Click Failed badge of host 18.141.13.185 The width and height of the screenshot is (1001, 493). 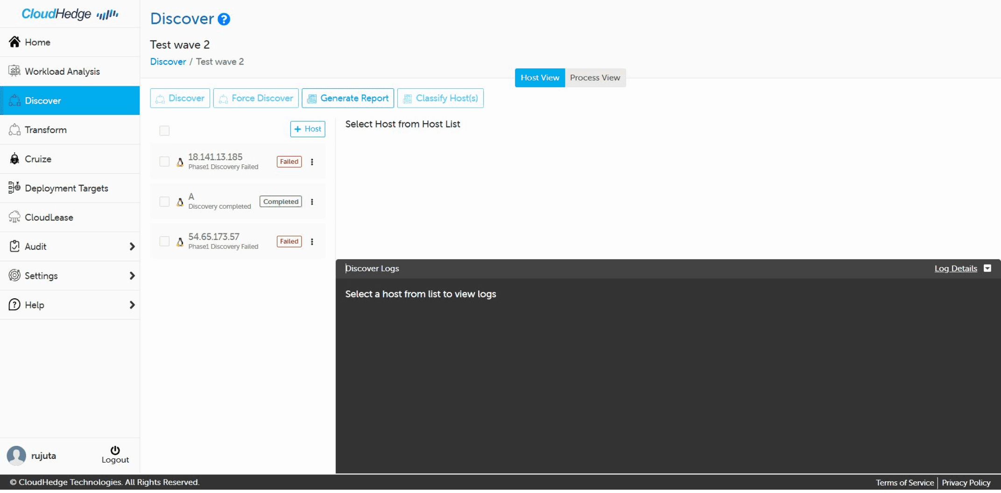289,162
